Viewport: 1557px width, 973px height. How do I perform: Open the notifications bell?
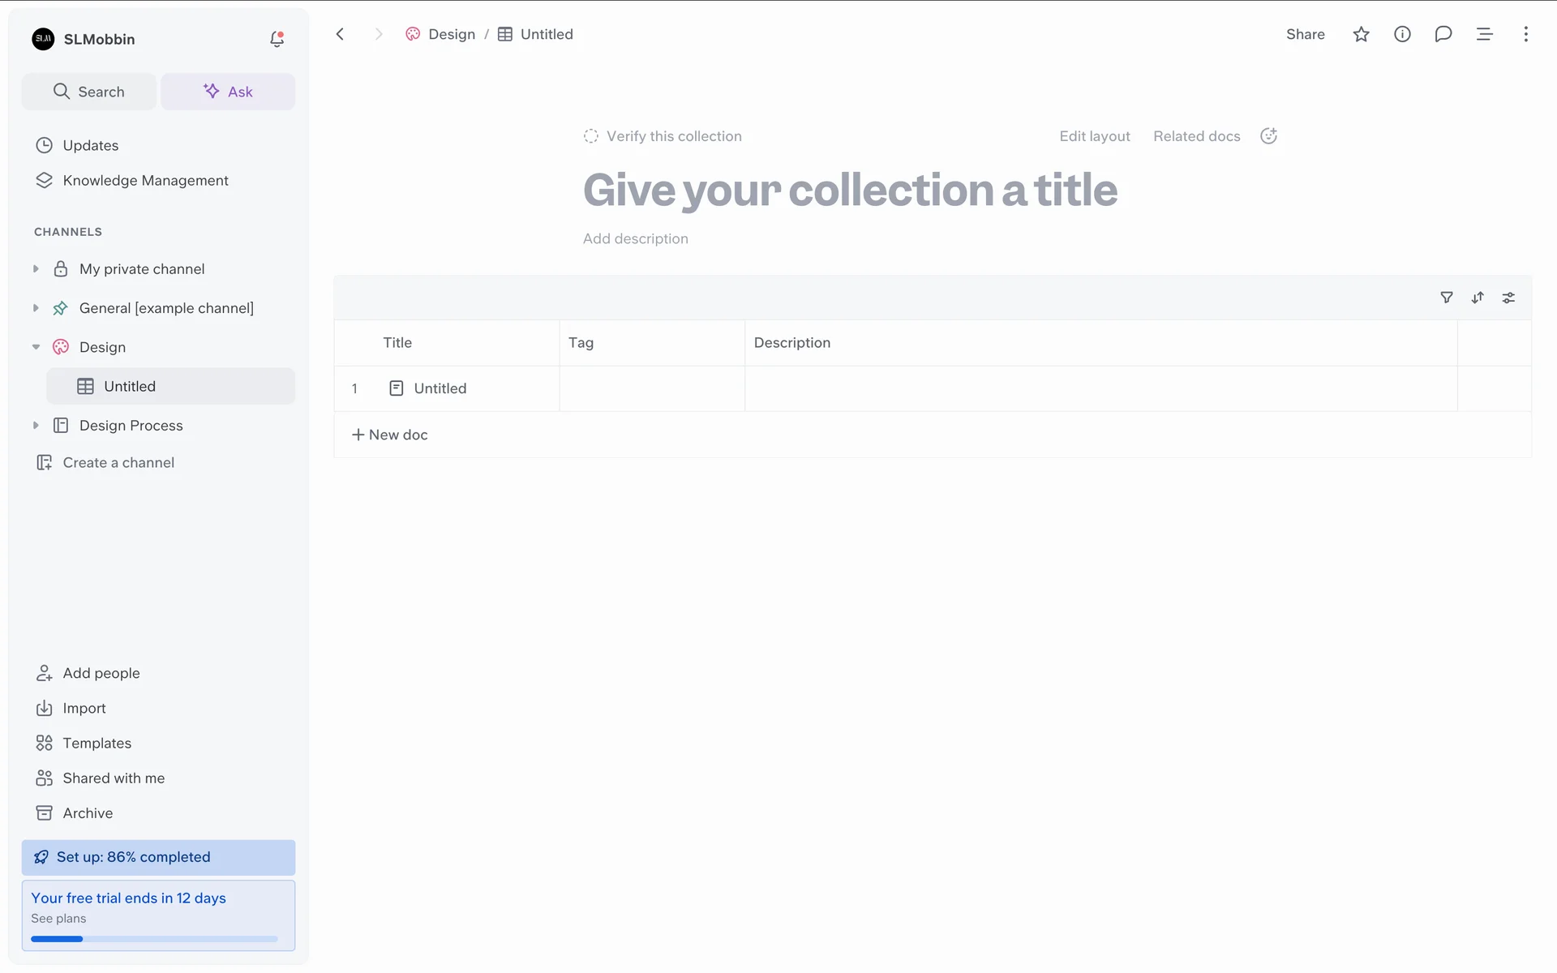277,39
